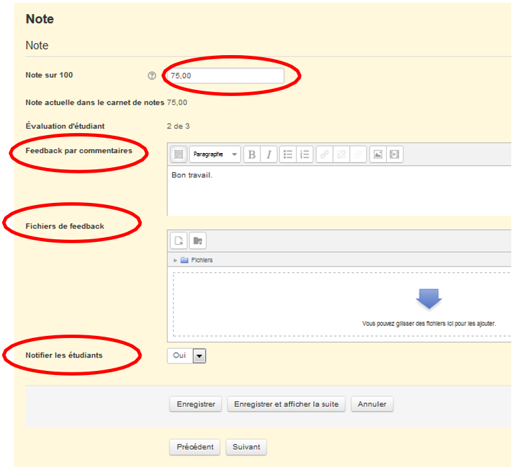514x469 pixels.
Task: Click the unlink icon in editor
Action: (x=341, y=155)
